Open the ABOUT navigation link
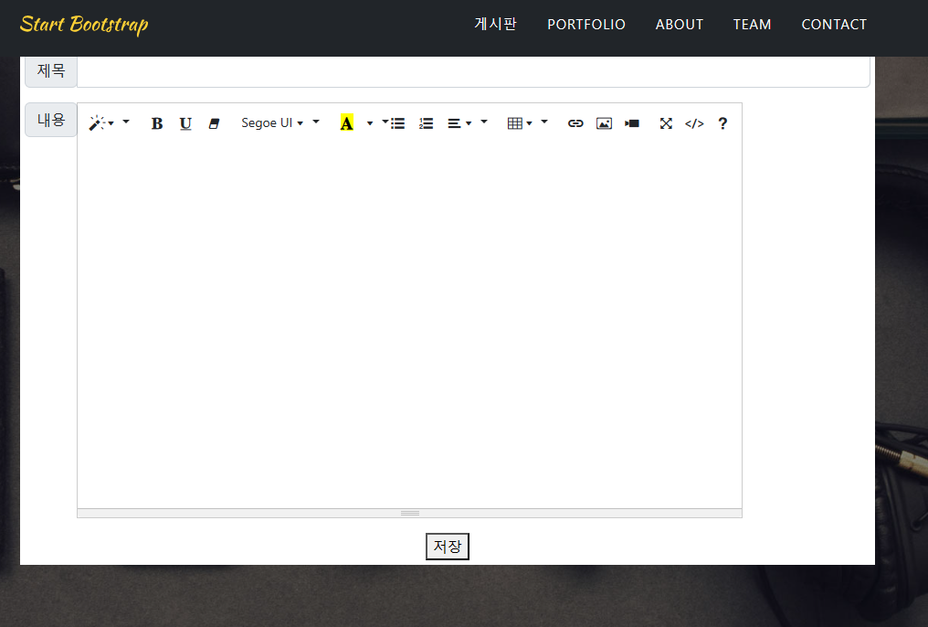The width and height of the screenshot is (928, 627). coord(680,25)
